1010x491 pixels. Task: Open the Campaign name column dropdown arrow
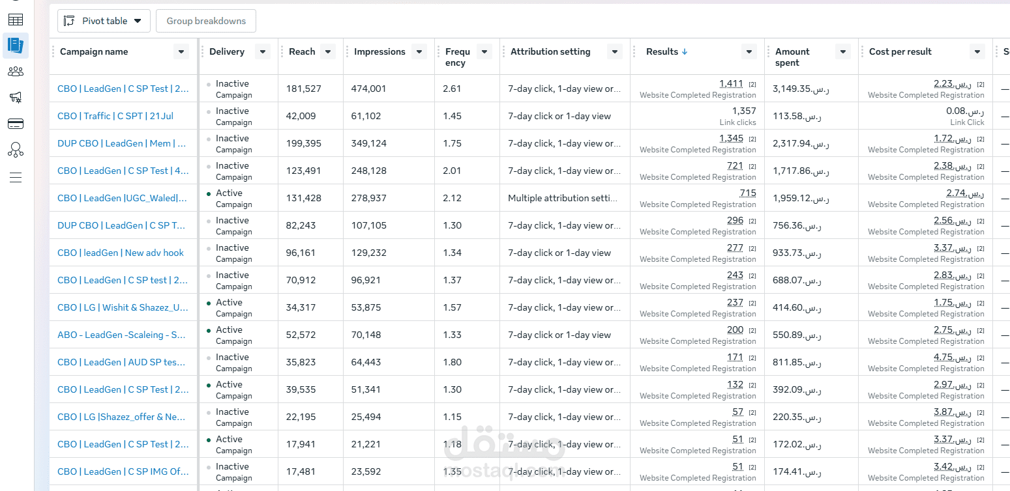(181, 52)
